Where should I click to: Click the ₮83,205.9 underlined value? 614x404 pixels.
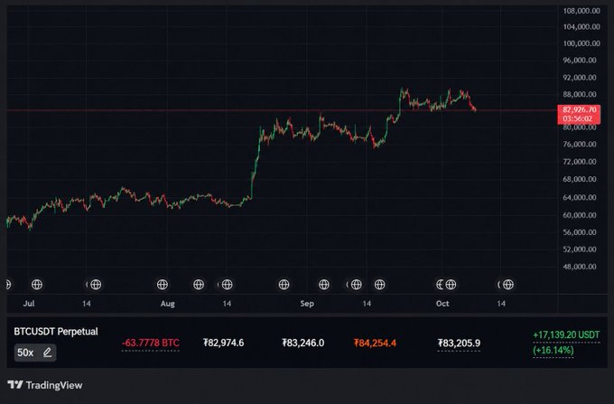click(x=459, y=343)
